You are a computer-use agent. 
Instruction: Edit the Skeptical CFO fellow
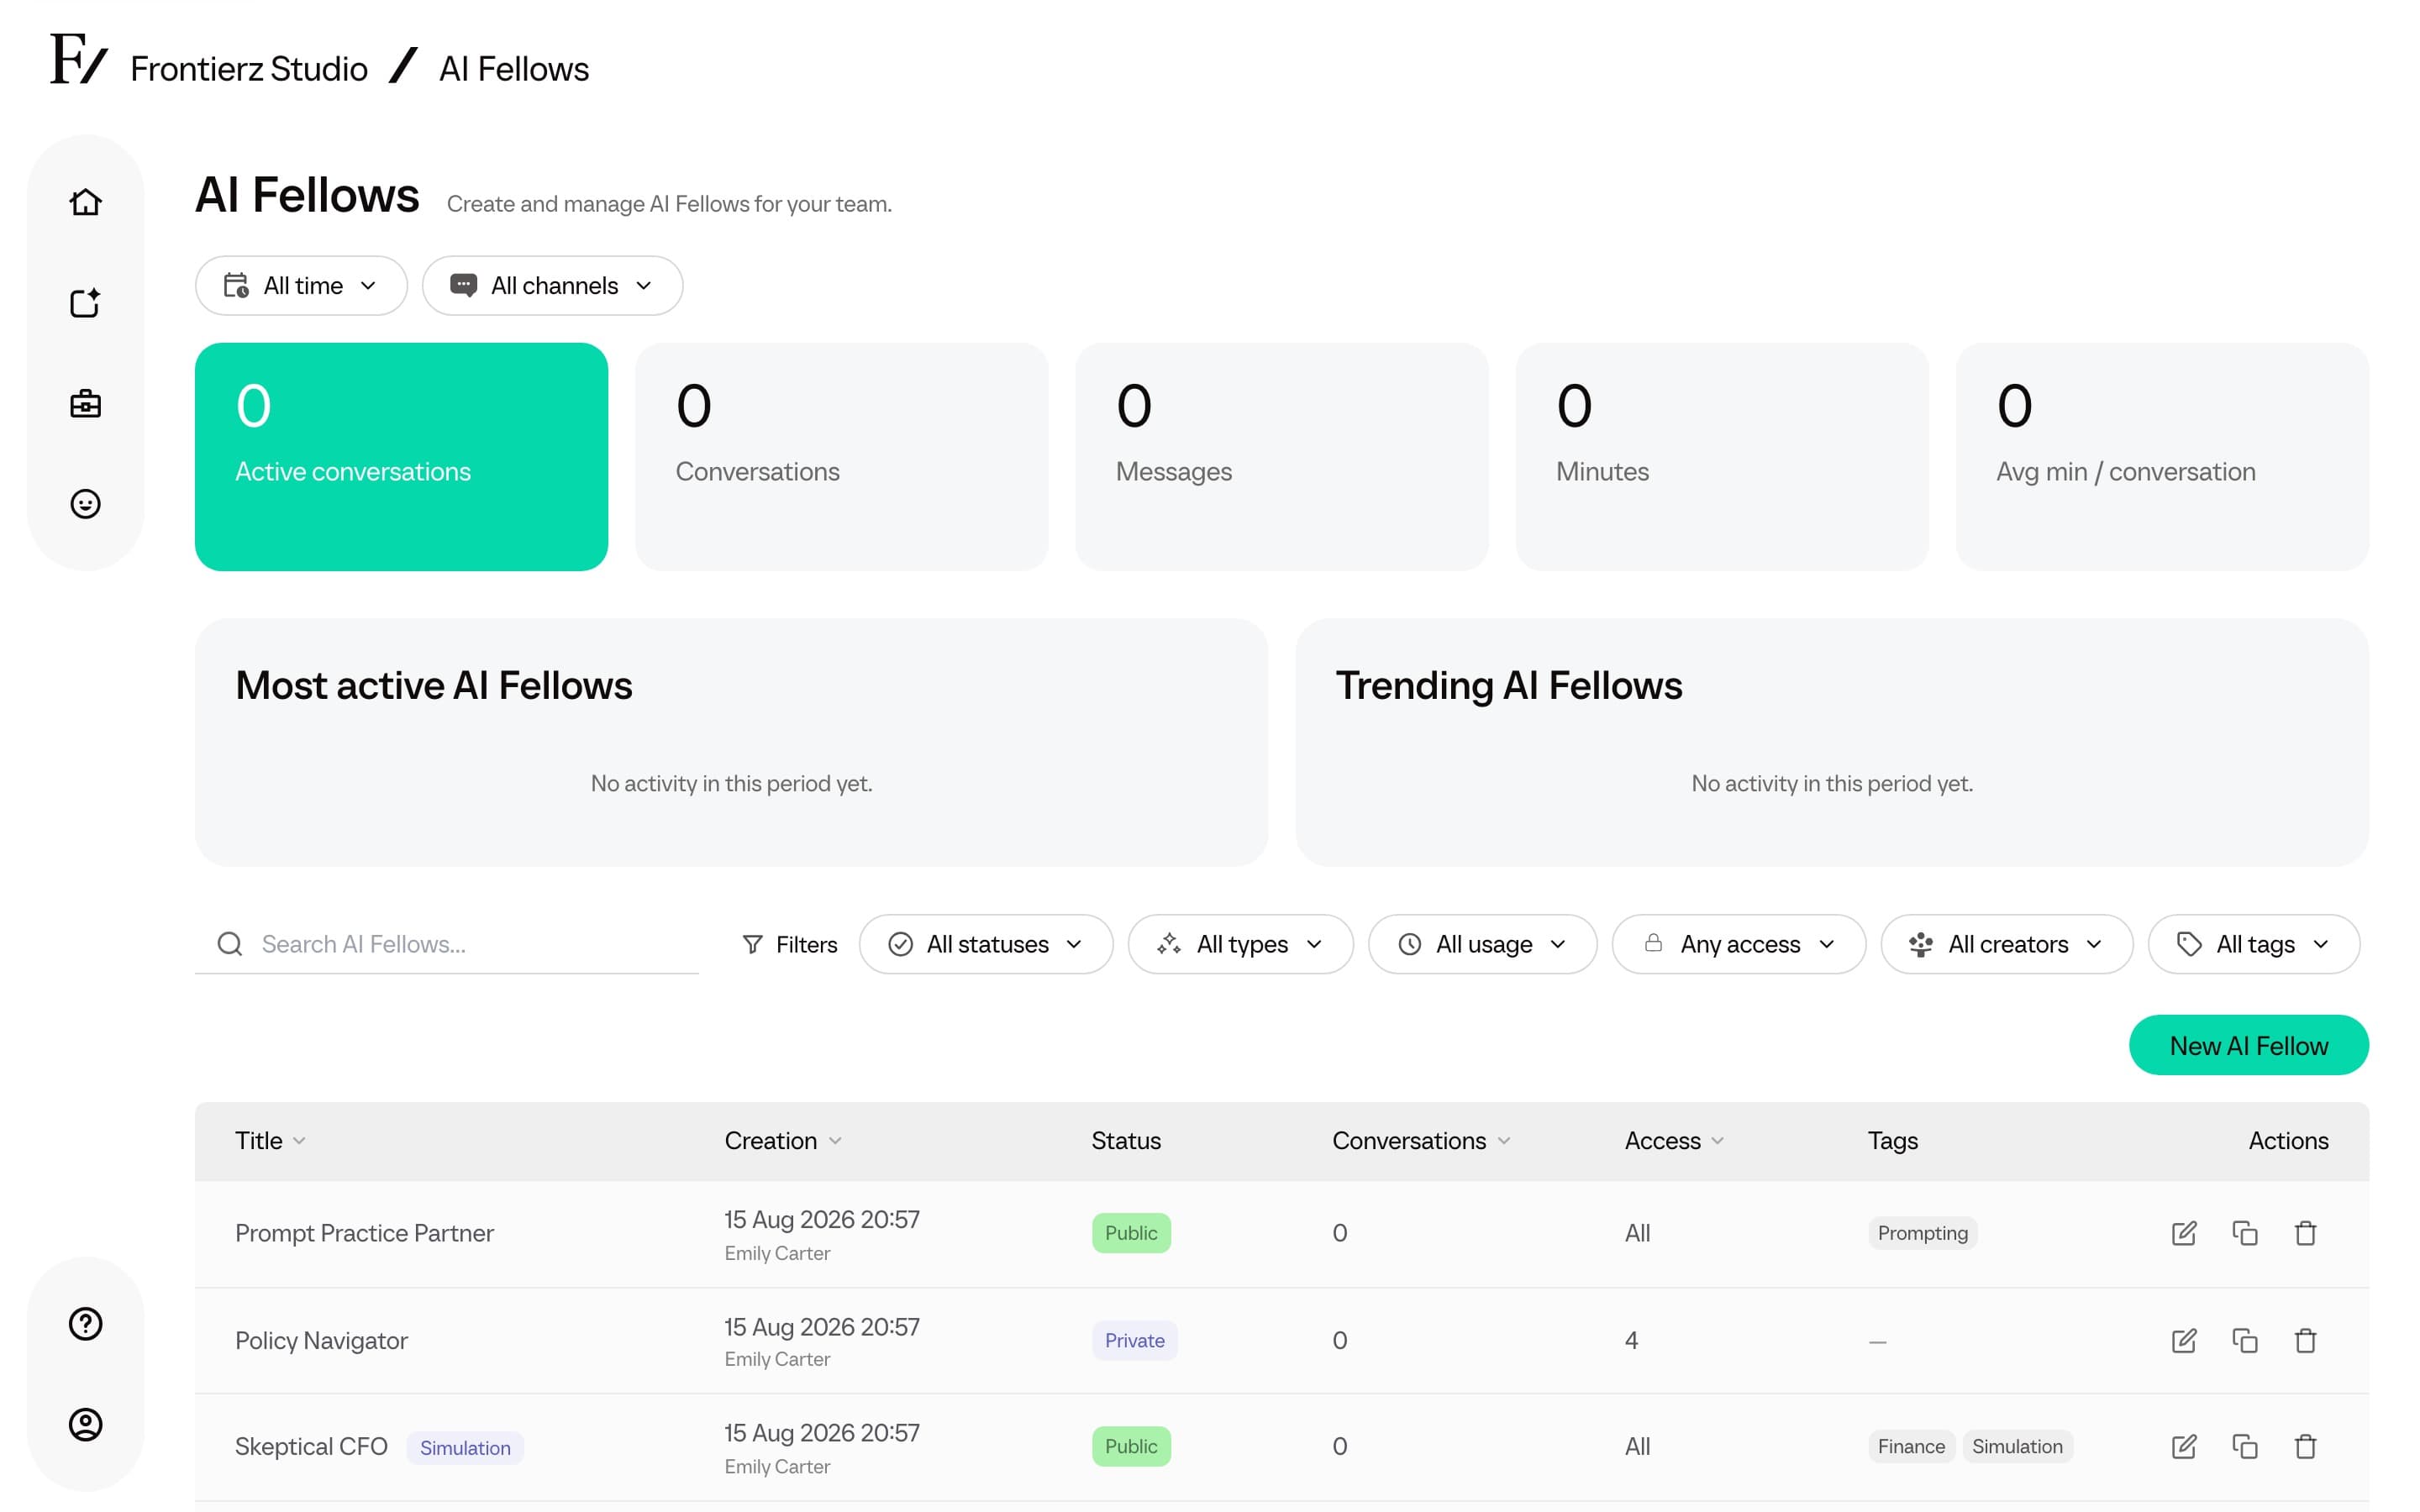[x=2184, y=1446]
